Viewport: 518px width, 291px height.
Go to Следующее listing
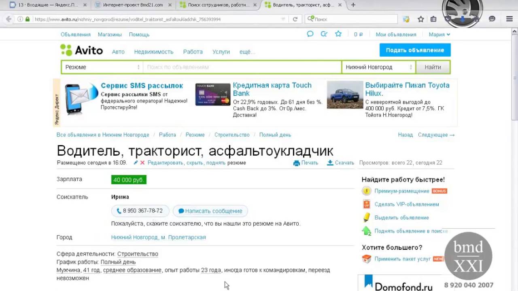436,135
